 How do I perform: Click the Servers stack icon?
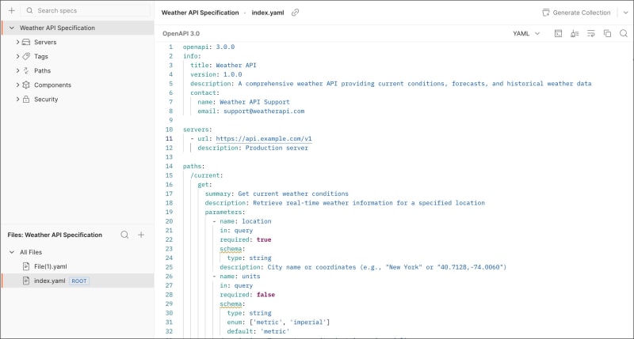[x=26, y=42]
